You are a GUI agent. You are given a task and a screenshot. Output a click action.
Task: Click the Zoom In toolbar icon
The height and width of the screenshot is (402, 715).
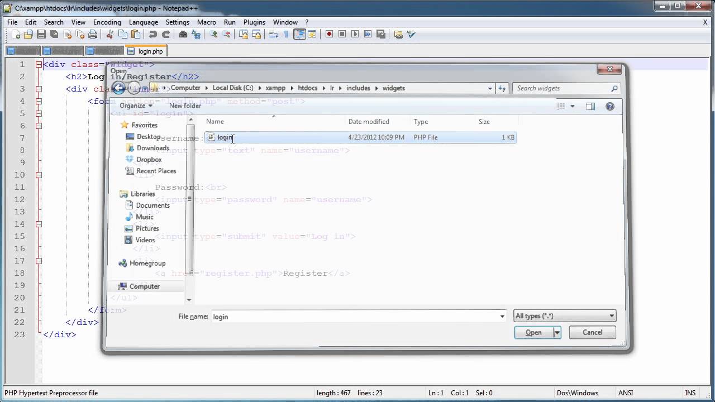pos(213,34)
